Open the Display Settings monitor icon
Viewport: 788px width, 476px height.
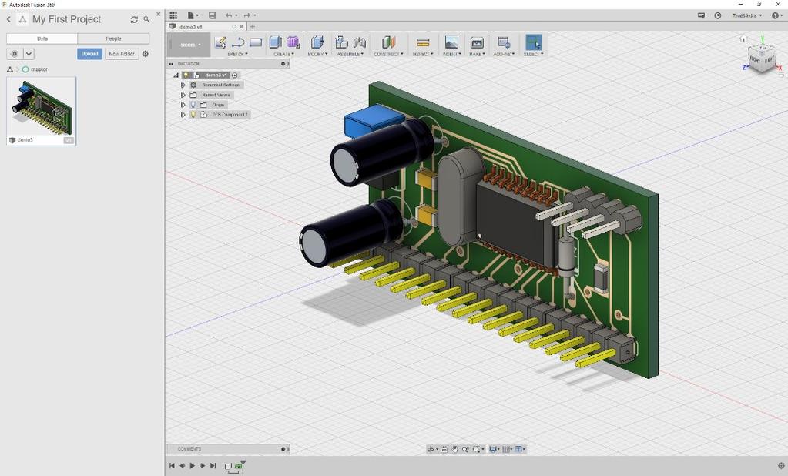[x=494, y=449]
